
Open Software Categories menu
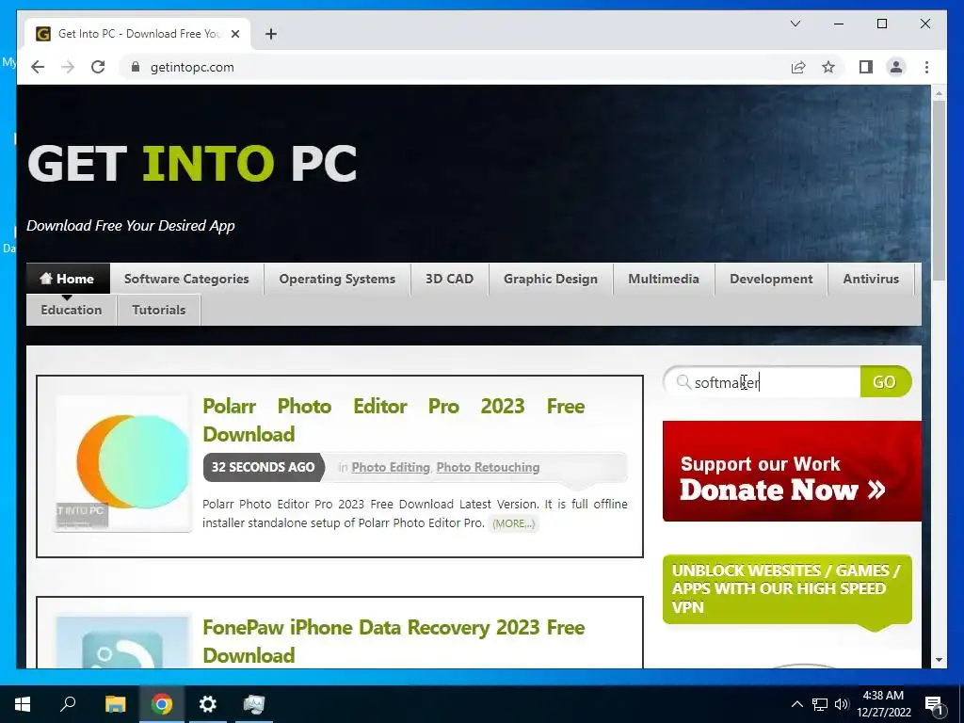(186, 279)
